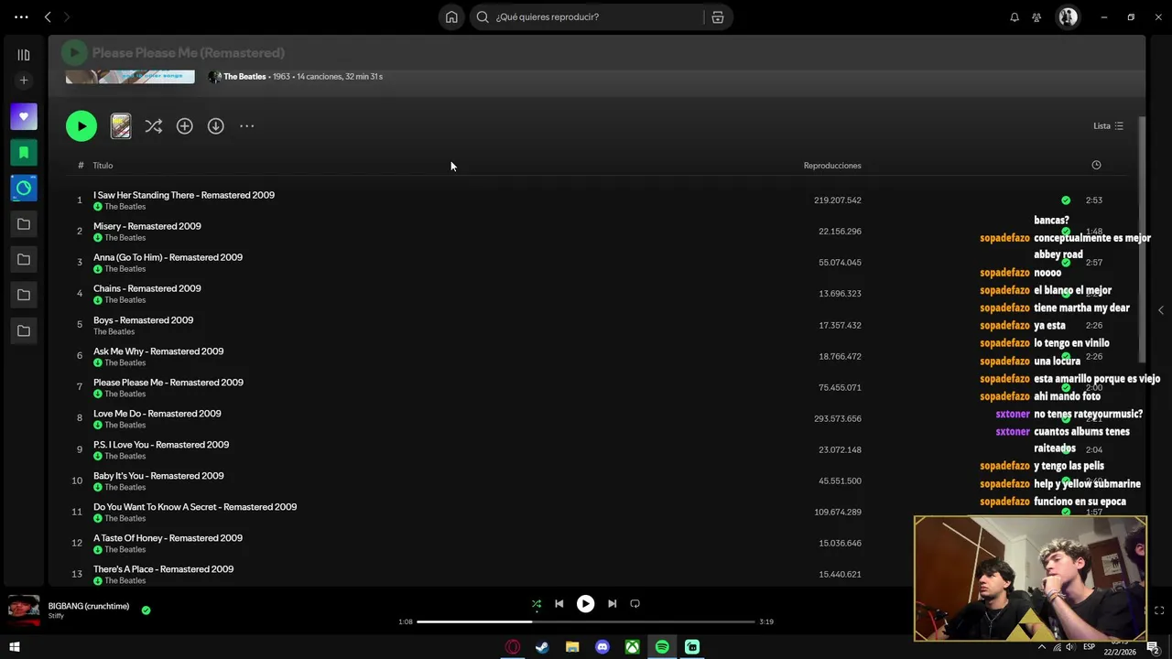Create playlist with sidebar plus icon
1172x659 pixels.
click(x=24, y=81)
